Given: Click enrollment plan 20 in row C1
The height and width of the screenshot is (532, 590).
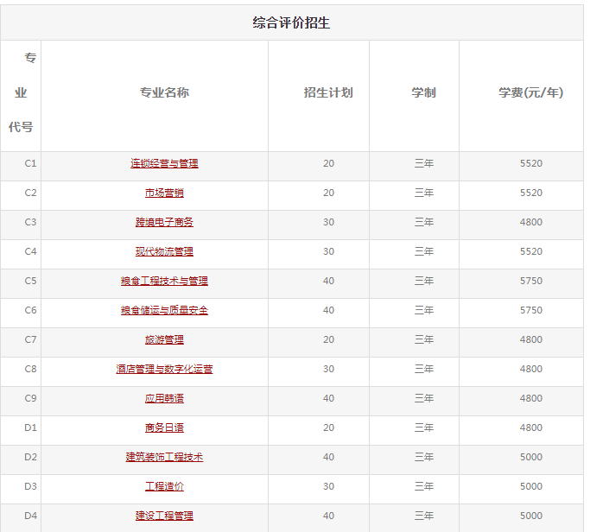Looking at the screenshot, I should click(328, 163).
